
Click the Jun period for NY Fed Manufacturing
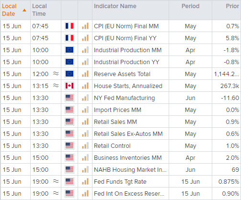(190, 98)
